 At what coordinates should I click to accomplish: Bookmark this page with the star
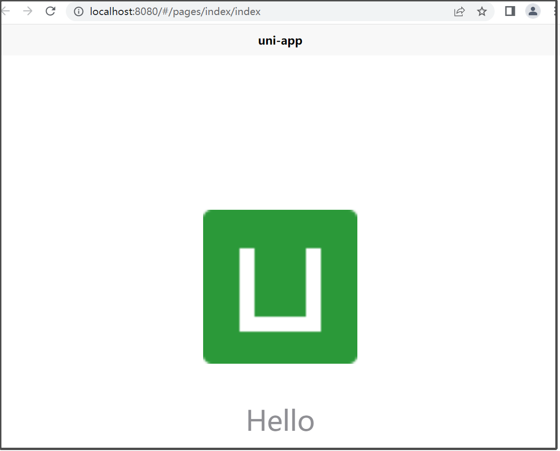482,12
